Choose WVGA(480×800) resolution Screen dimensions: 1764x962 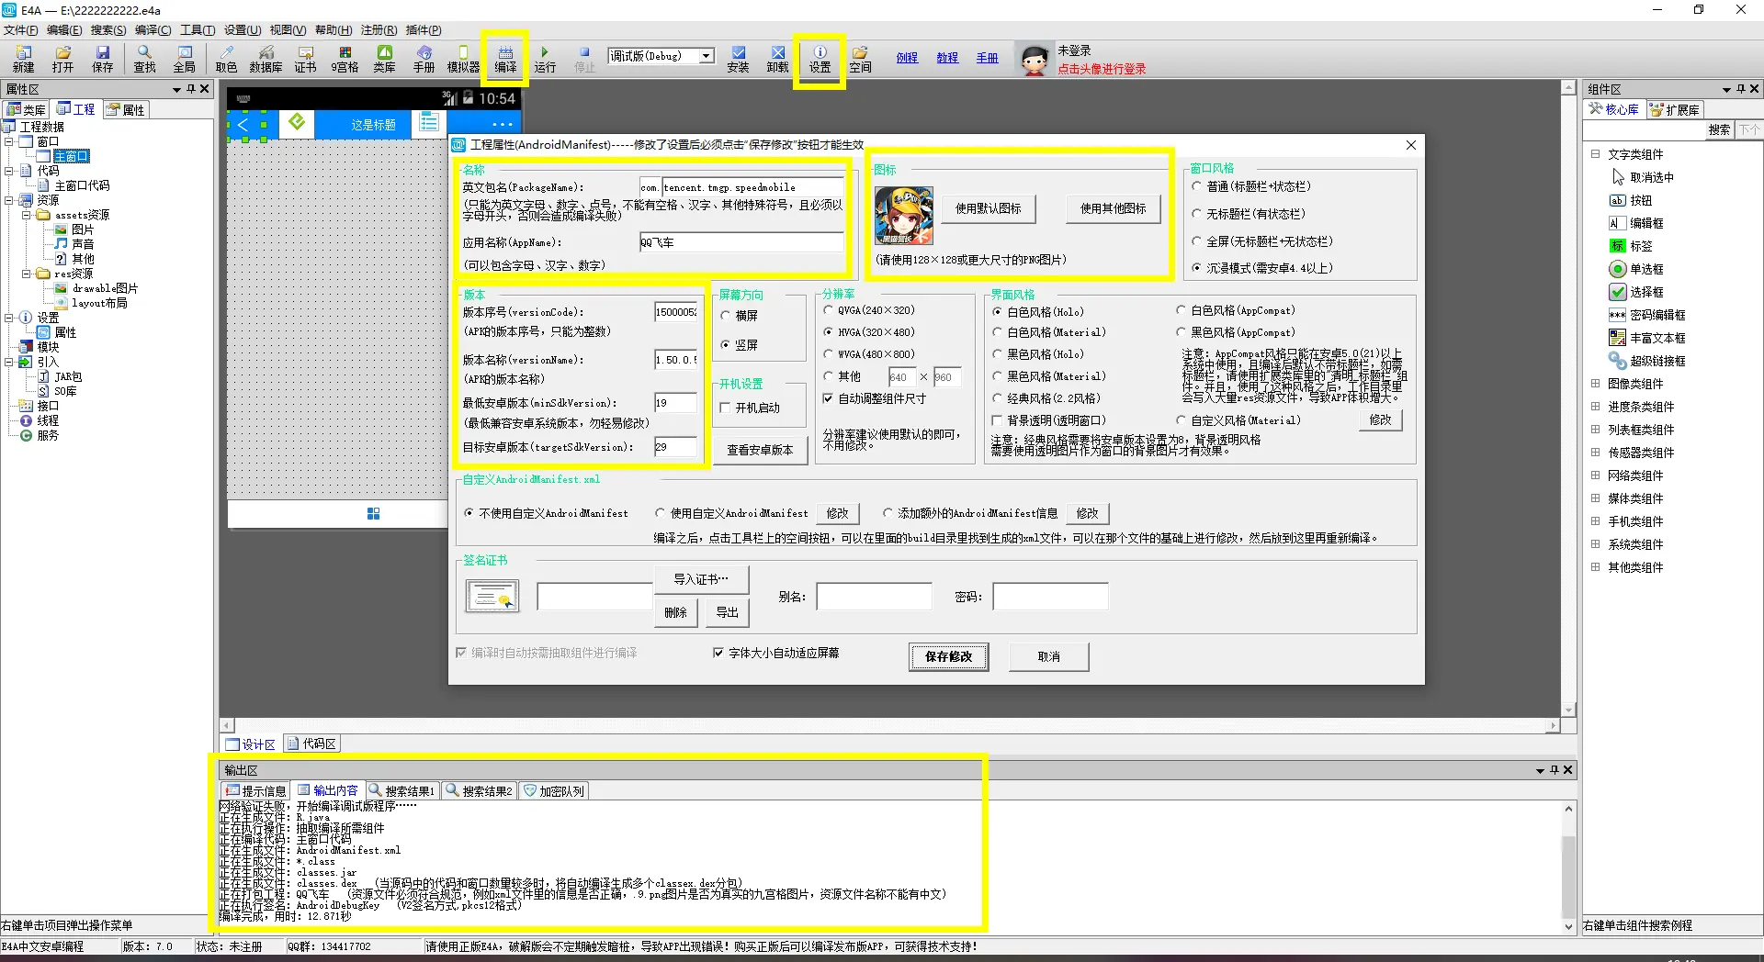[x=869, y=354]
